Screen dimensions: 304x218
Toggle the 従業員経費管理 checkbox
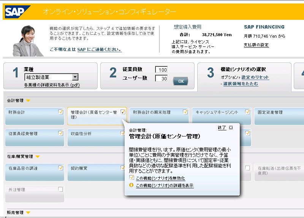point(61,133)
